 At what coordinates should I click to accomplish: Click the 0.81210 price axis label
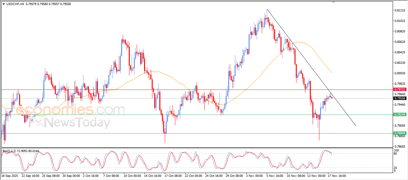click(400, 10)
